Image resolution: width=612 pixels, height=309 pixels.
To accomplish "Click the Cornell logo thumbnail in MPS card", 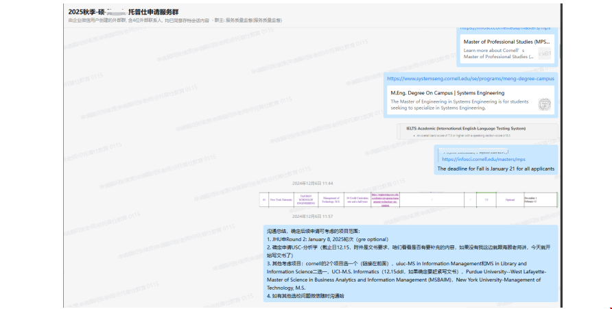I will point(545,53).
